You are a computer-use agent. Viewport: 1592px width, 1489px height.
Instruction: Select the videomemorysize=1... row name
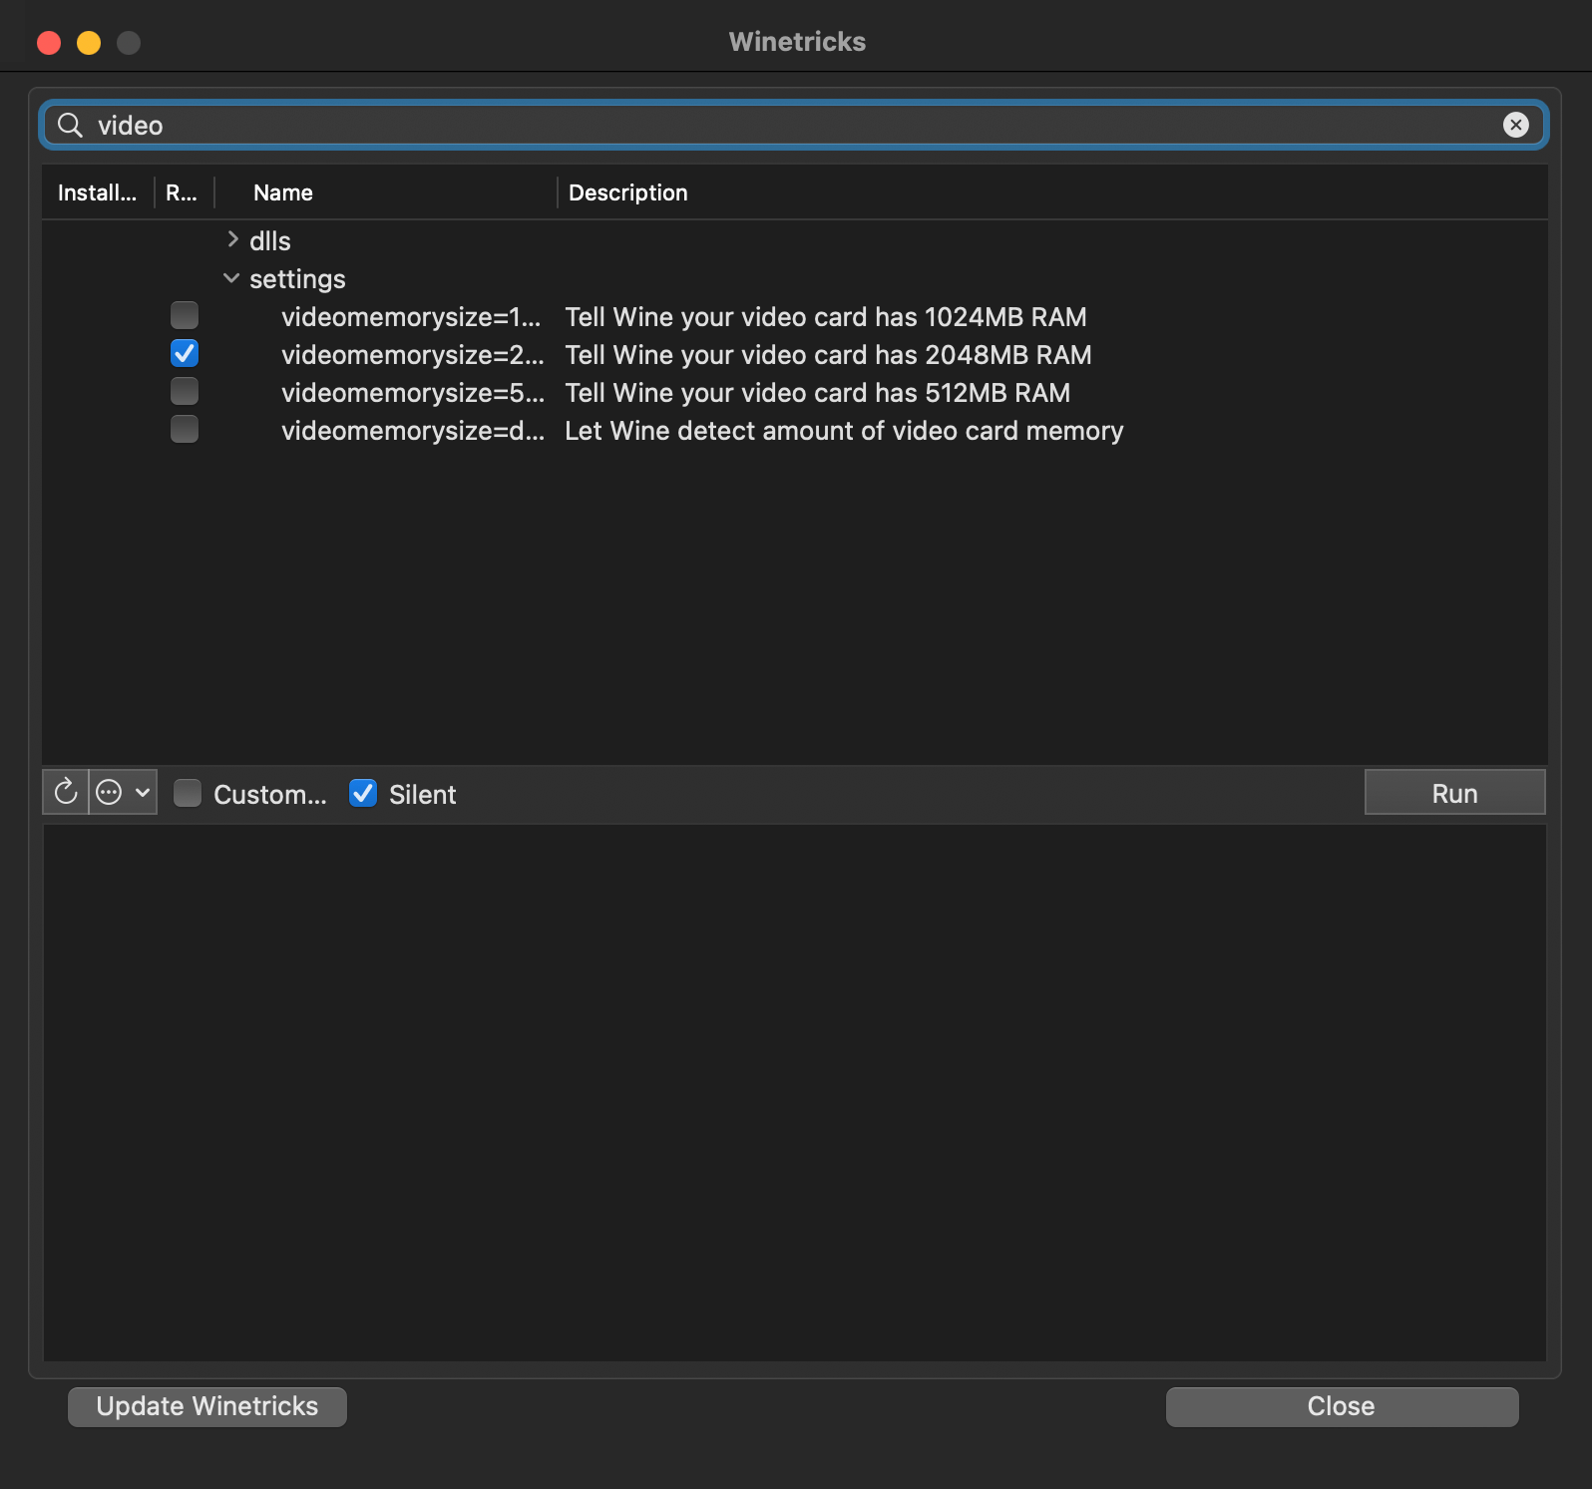point(411,317)
